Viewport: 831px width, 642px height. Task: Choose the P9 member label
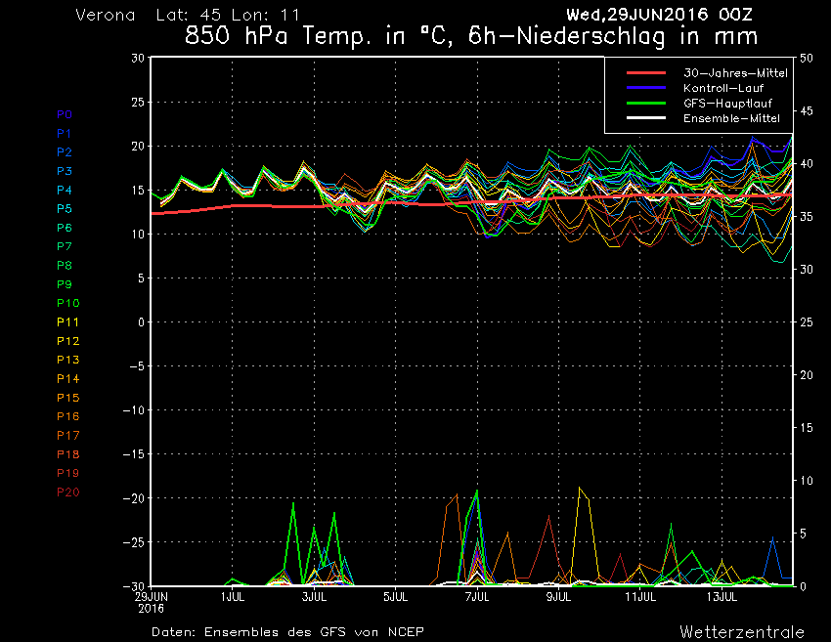click(65, 284)
